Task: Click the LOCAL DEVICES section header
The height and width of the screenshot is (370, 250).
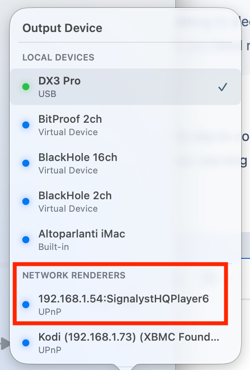Action: pyautogui.click(x=58, y=57)
